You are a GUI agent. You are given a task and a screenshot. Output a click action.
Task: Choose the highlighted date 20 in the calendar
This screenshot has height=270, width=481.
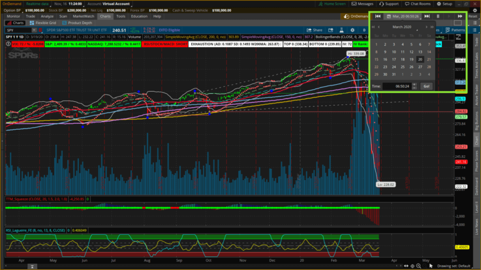pos(420,60)
